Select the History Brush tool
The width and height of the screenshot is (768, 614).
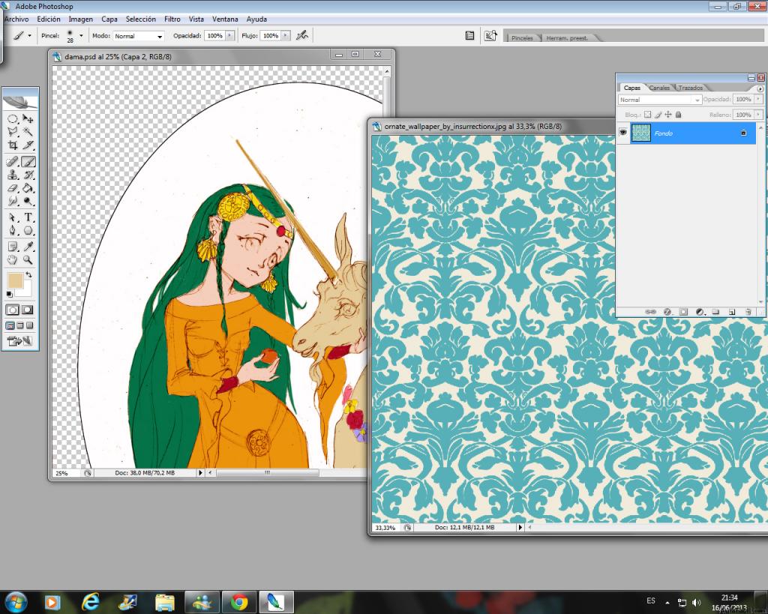click(x=28, y=175)
